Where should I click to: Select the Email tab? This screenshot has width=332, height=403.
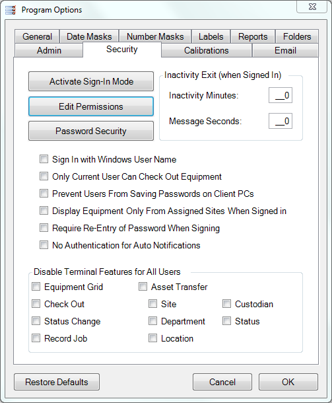(x=285, y=50)
